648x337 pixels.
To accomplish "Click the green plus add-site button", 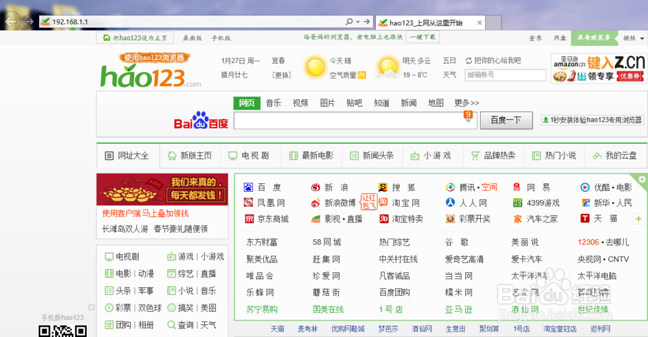I will [638, 219].
